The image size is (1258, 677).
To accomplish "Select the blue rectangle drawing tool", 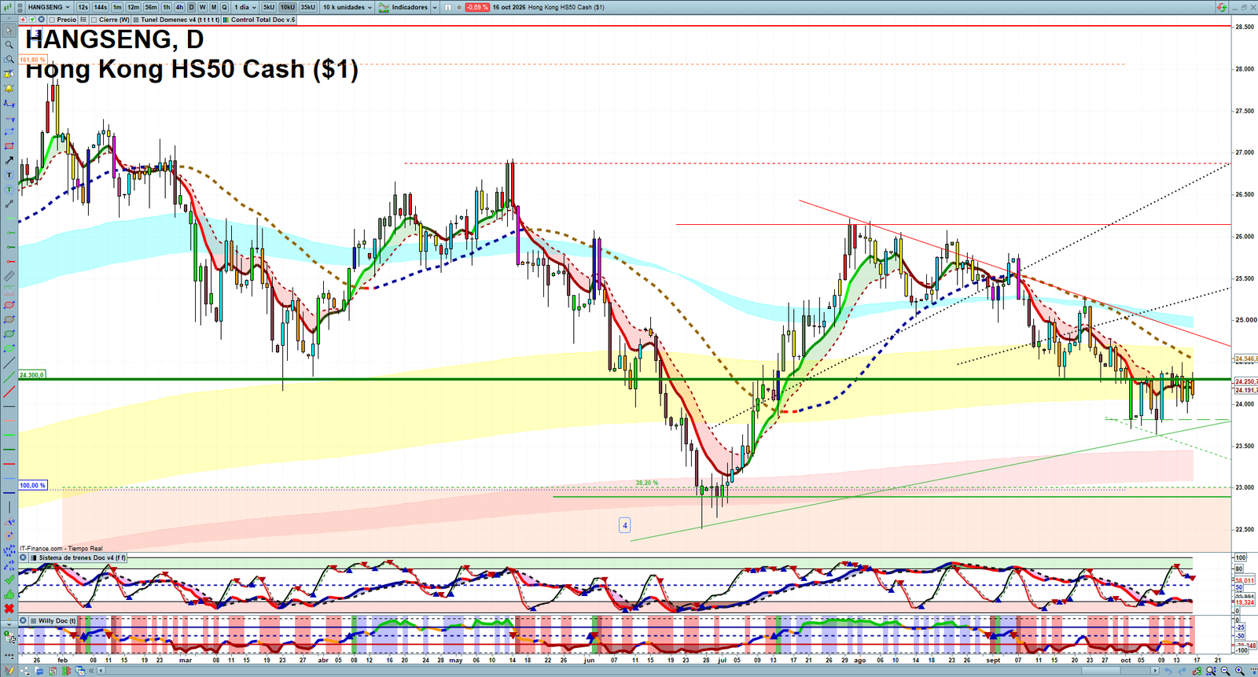I will [9, 131].
